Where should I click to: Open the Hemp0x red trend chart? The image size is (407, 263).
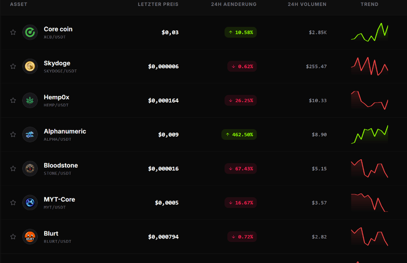pos(370,101)
